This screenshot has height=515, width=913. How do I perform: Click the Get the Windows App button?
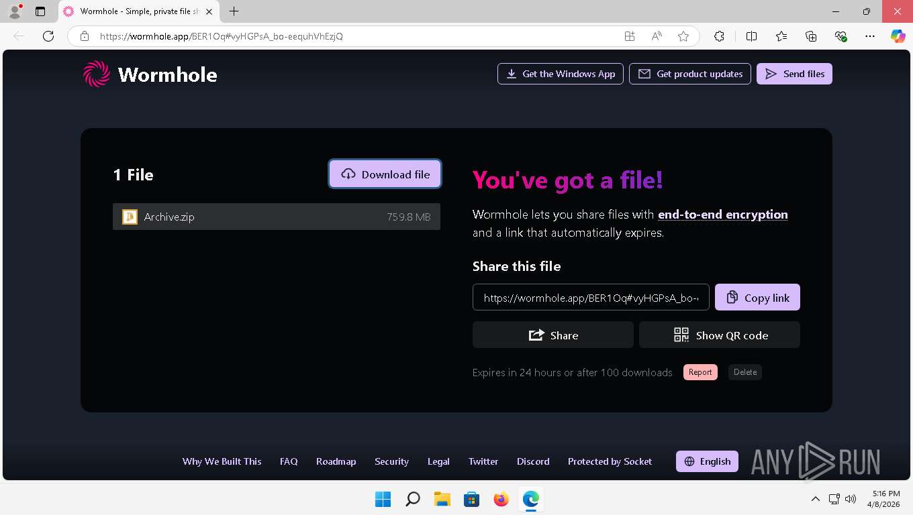561,74
